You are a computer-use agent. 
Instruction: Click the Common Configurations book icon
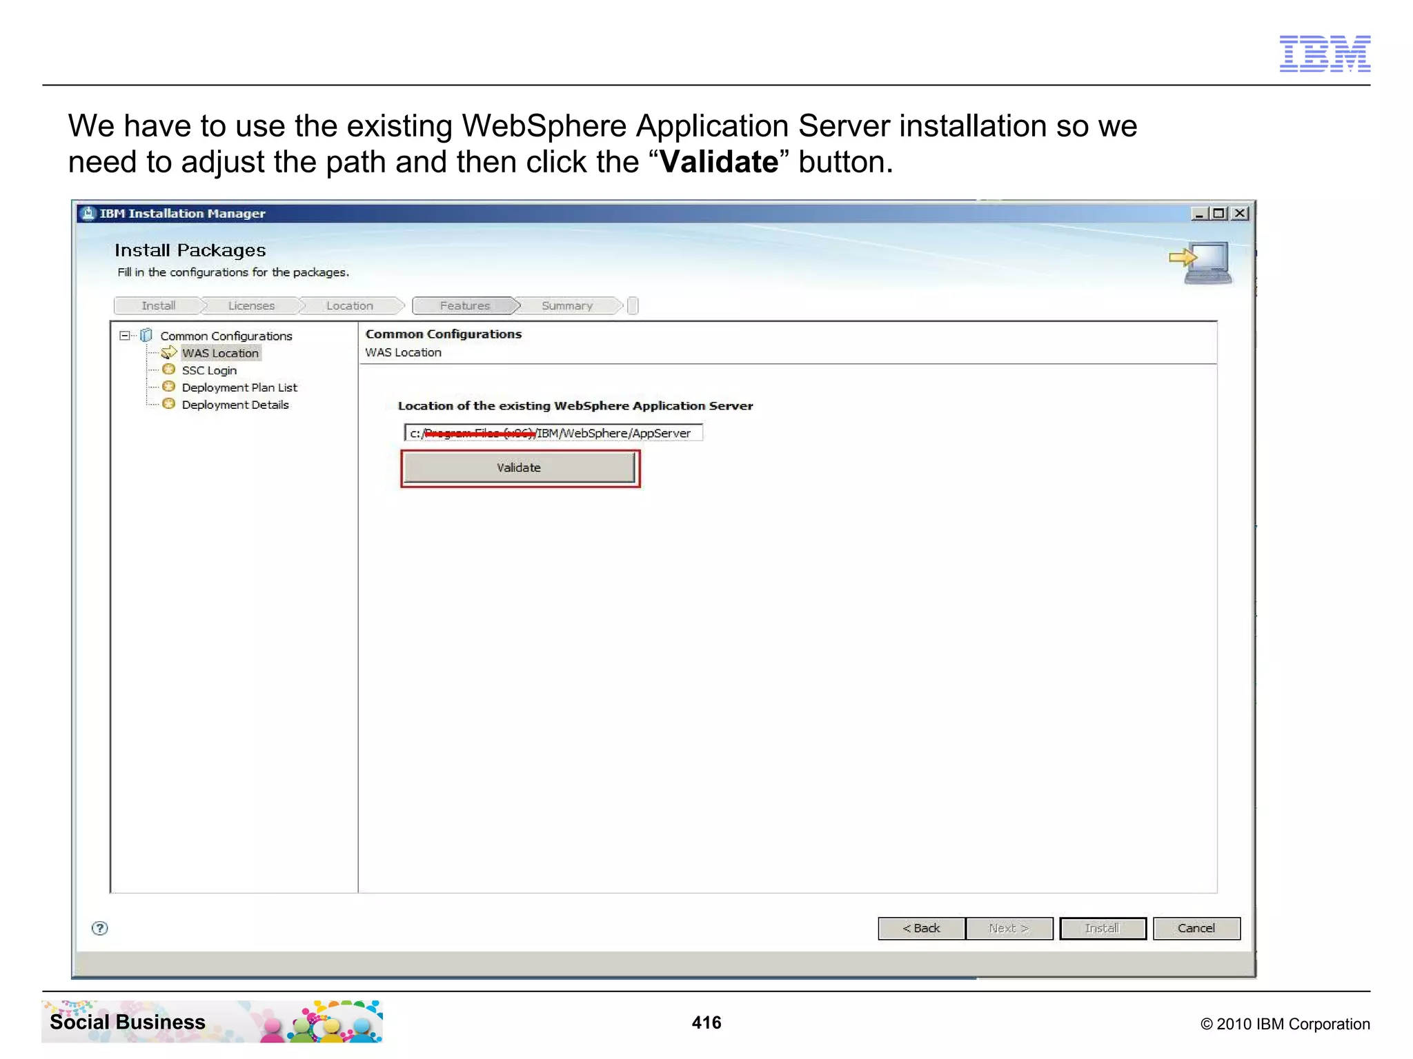point(146,335)
